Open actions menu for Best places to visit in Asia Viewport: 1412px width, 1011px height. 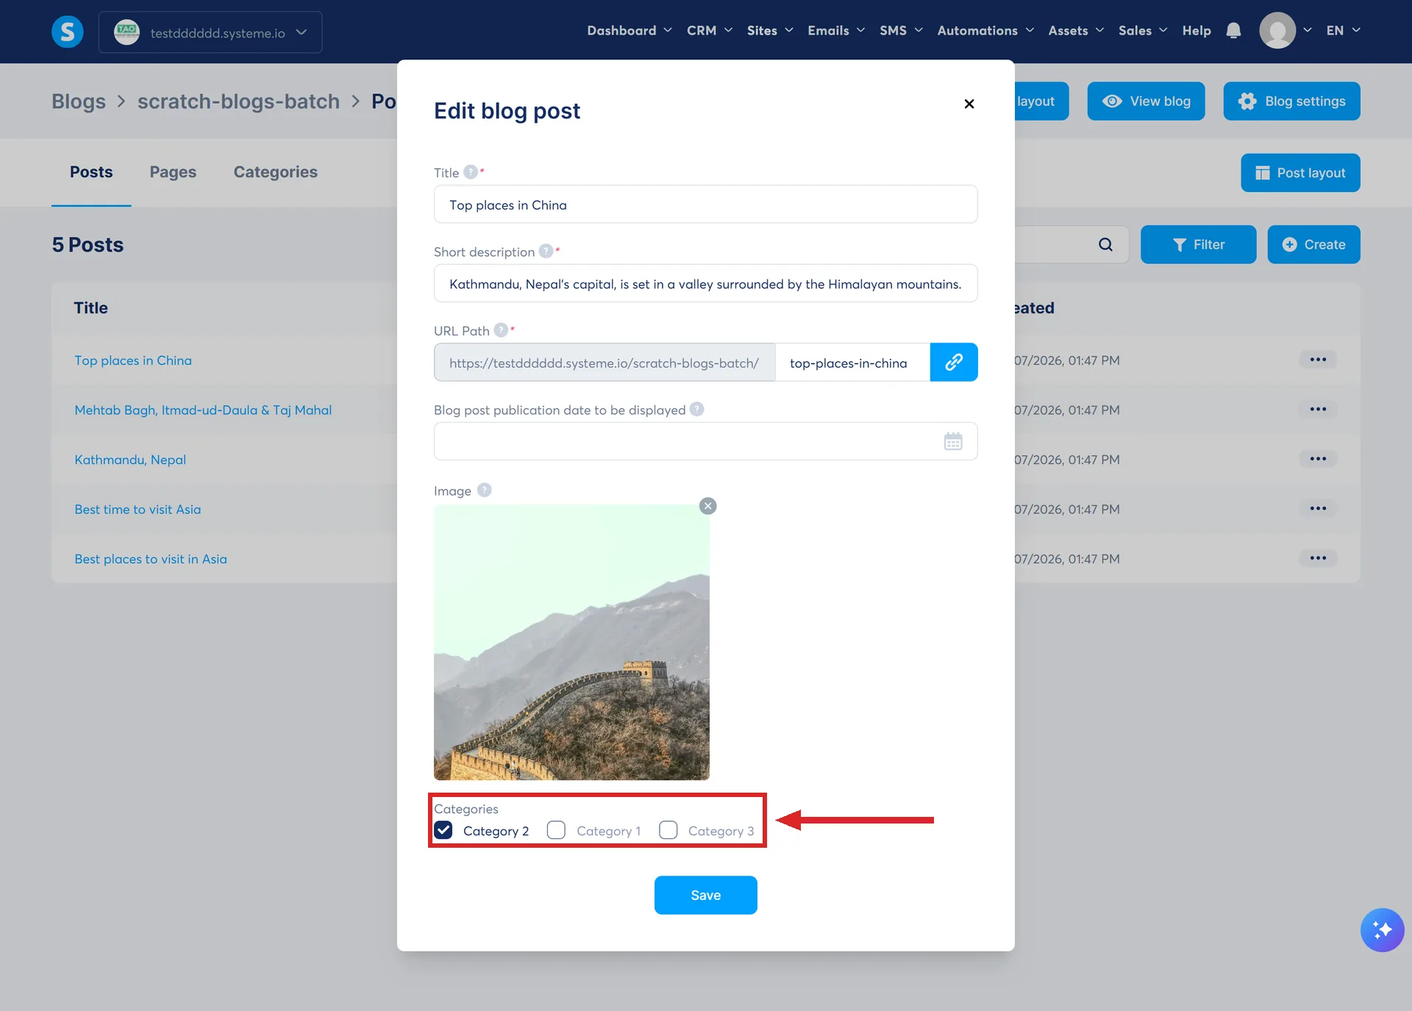1318,559
